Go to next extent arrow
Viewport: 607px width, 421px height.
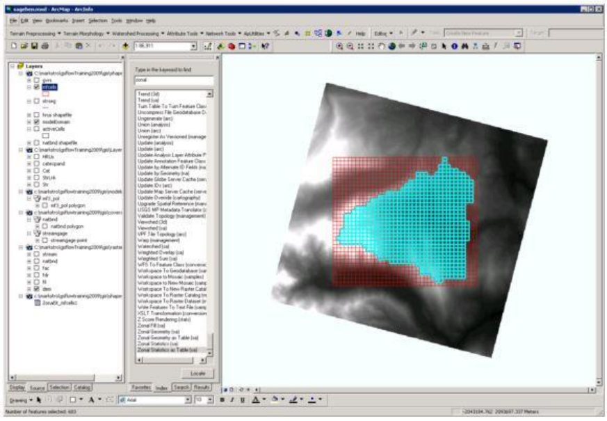[x=412, y=47]
